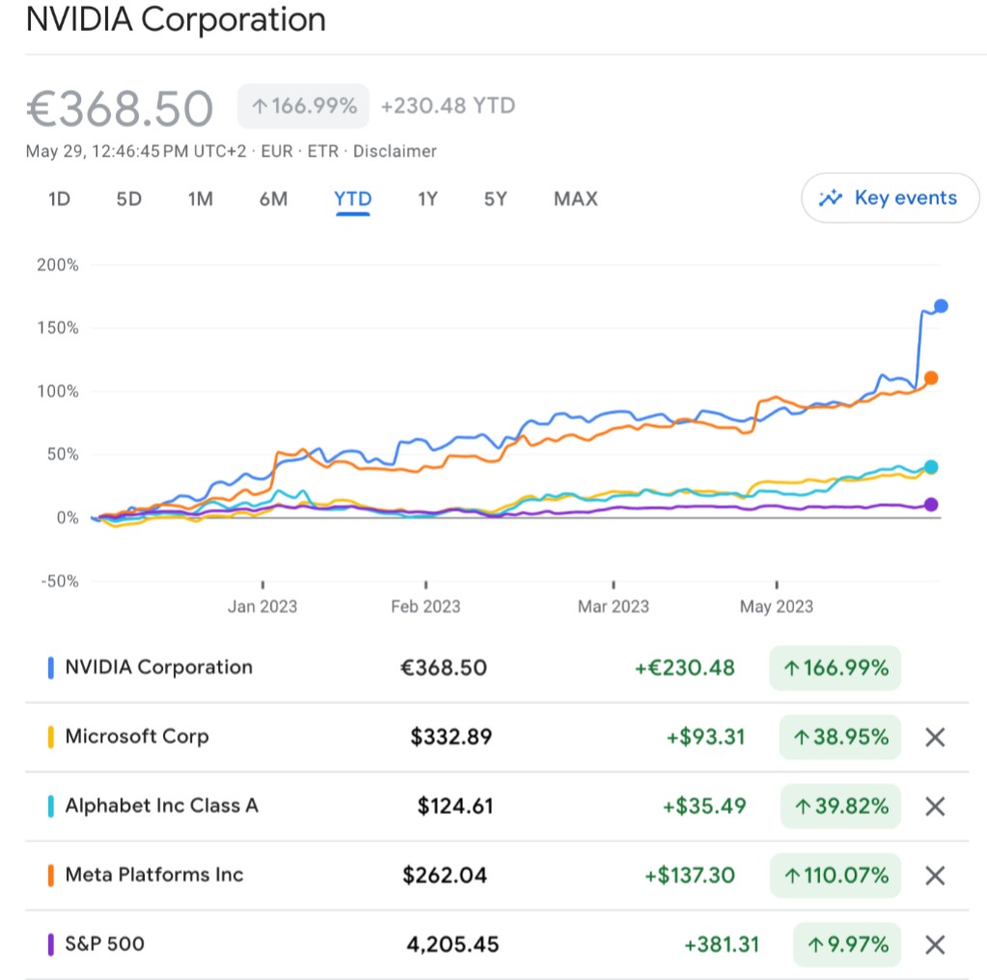Click NVIDIA's blue color swatch in legend
This screenshot has height=980, width=987.
[x=50, y=667]
